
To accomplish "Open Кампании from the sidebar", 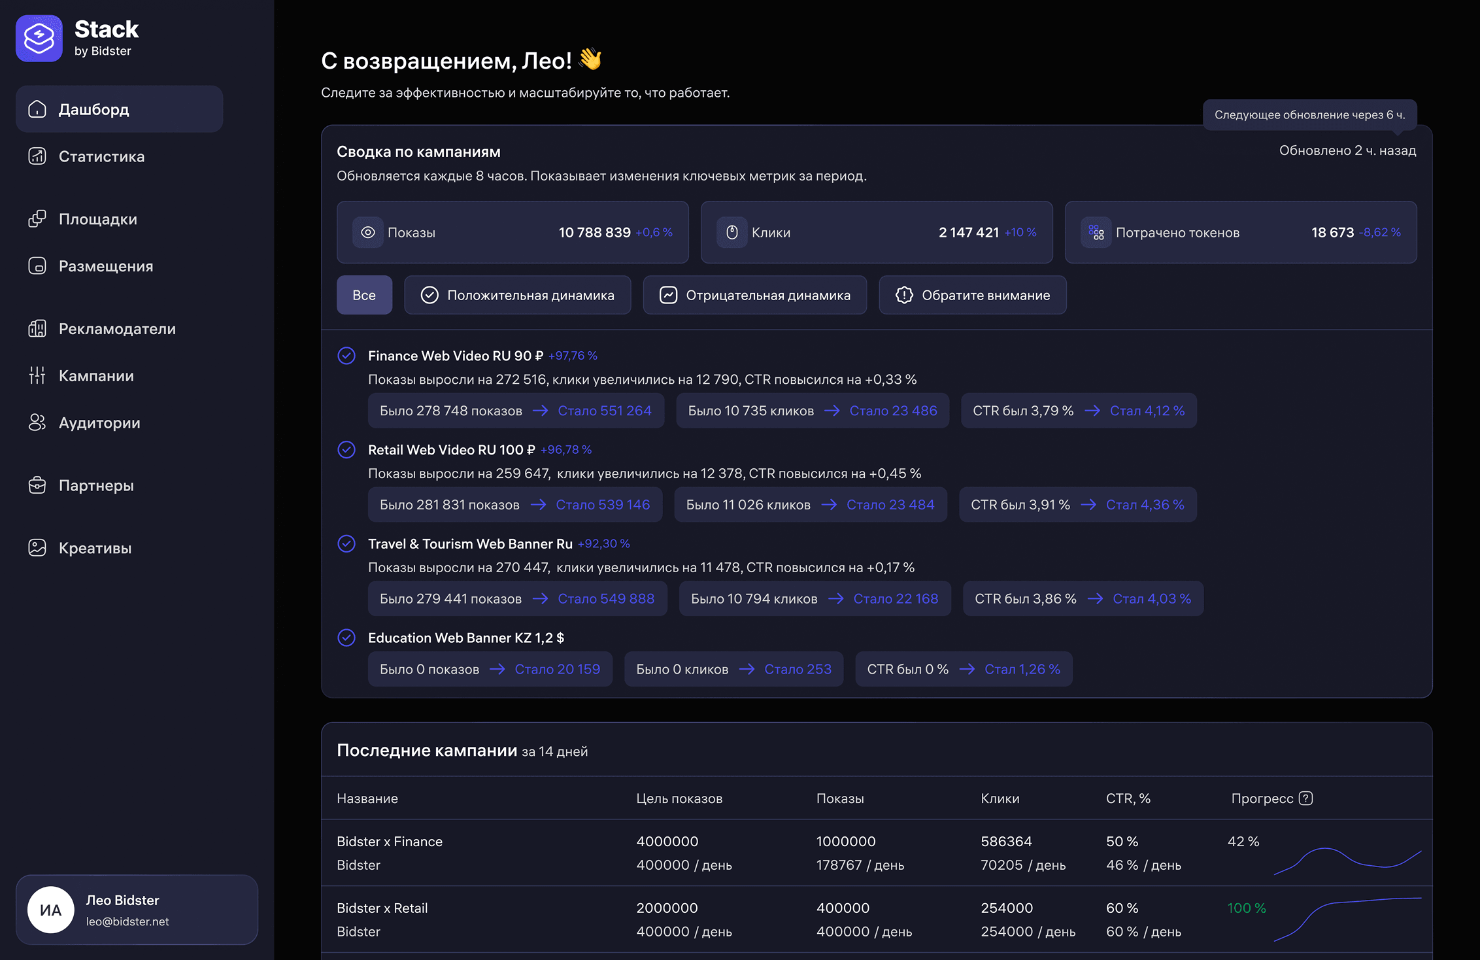I will coord(97,375).
